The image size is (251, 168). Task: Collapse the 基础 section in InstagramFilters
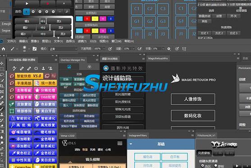(x=131, y=144)
